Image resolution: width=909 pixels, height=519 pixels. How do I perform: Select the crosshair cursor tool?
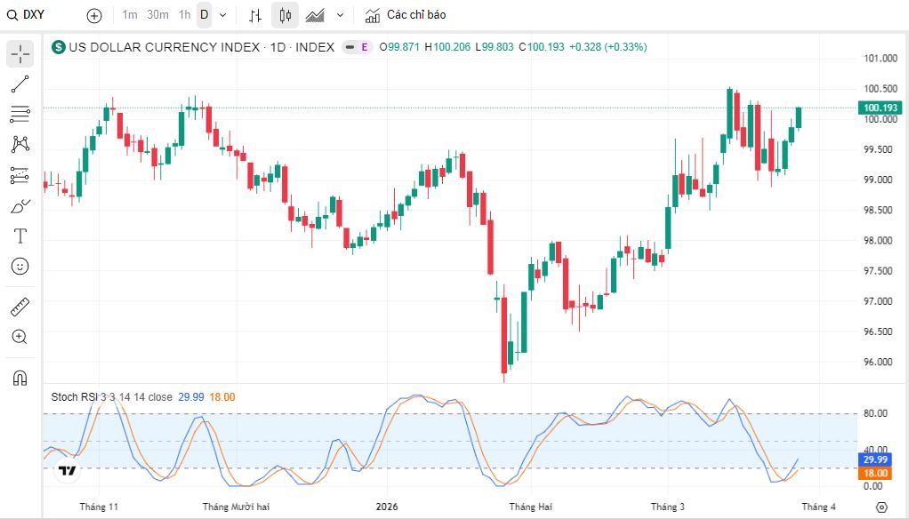pyautogui.click(x=20, y=54)
